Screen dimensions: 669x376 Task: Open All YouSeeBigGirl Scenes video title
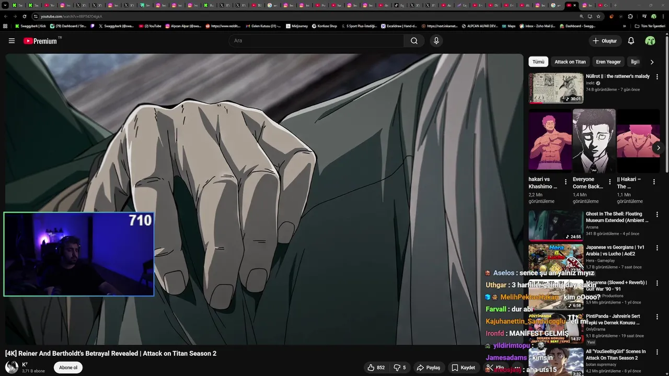616,355
